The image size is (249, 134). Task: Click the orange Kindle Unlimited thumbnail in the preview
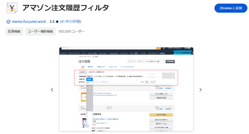tap(84, 97)
